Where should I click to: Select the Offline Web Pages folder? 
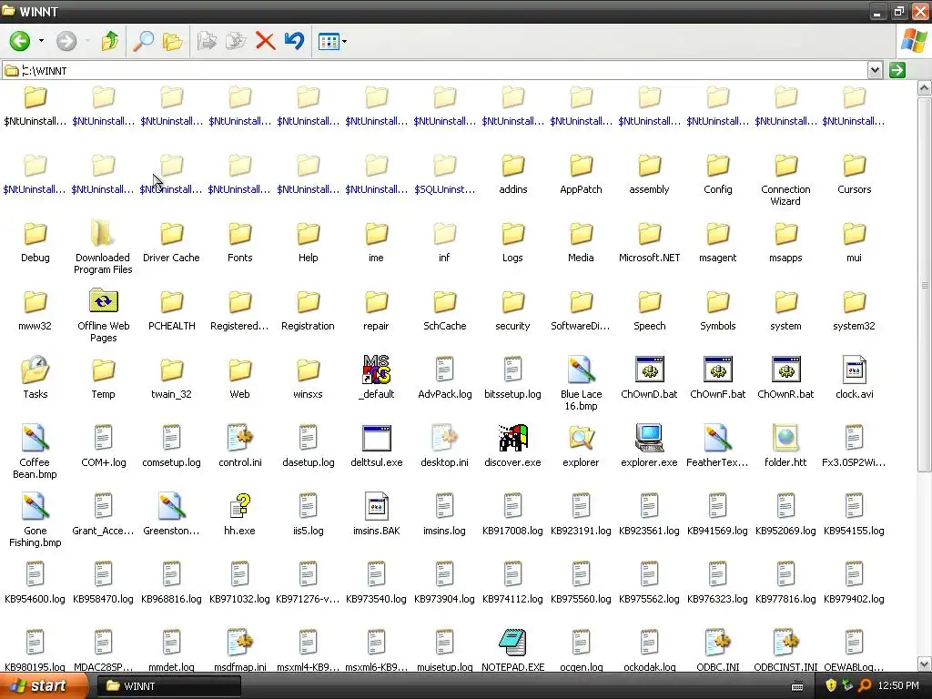point(103,316)
